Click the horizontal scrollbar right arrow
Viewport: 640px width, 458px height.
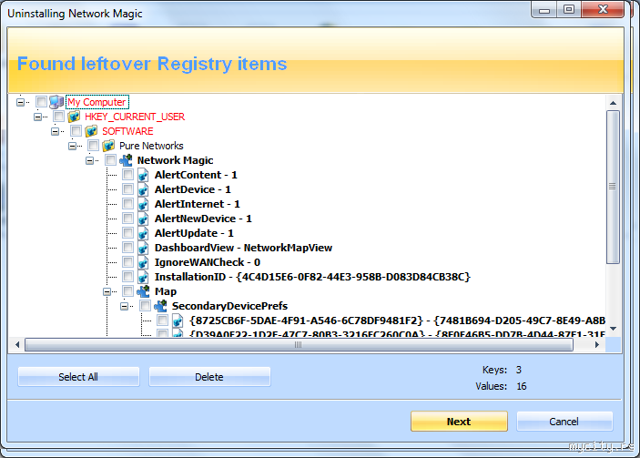(x=597, y=345)
